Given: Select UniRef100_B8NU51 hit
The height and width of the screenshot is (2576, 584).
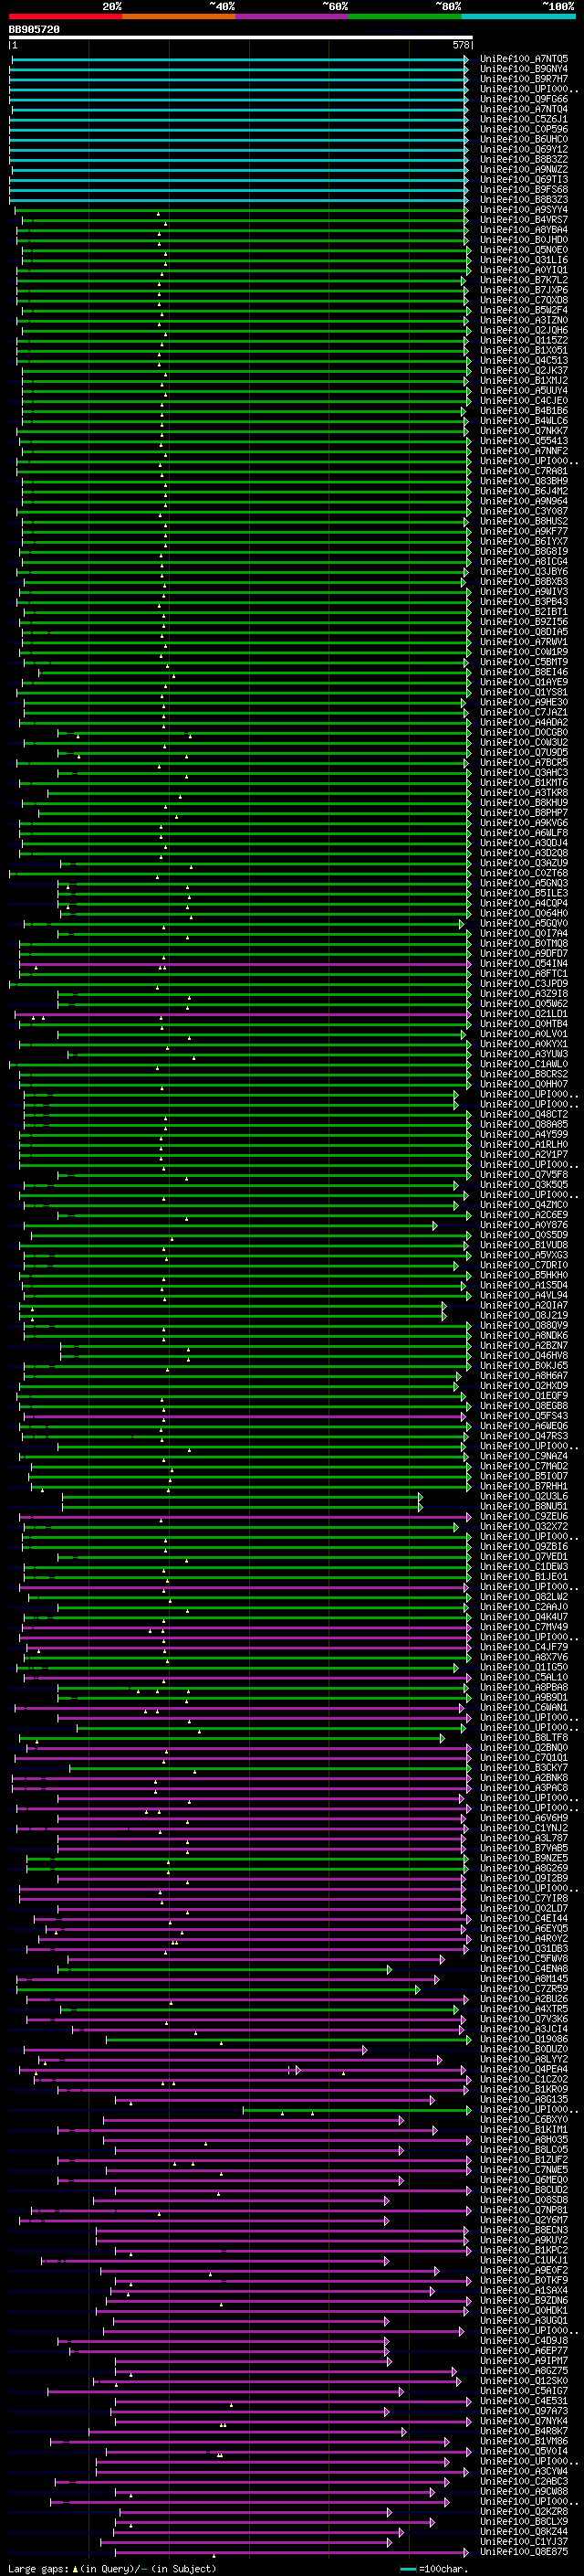Looking at the screenshot, I should 524,1506.
